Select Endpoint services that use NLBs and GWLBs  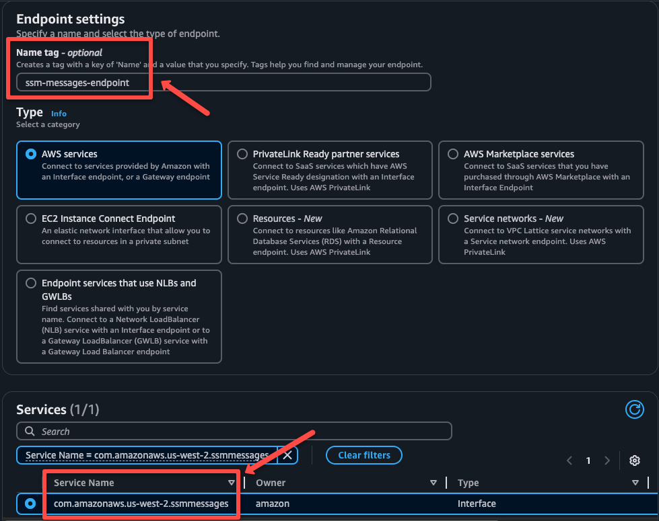point(31,284)
